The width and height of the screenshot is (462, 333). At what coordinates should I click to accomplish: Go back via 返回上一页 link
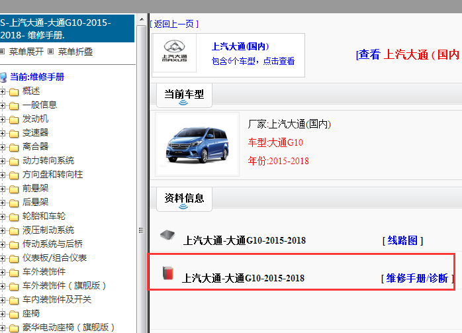click(x=174, y=24)
